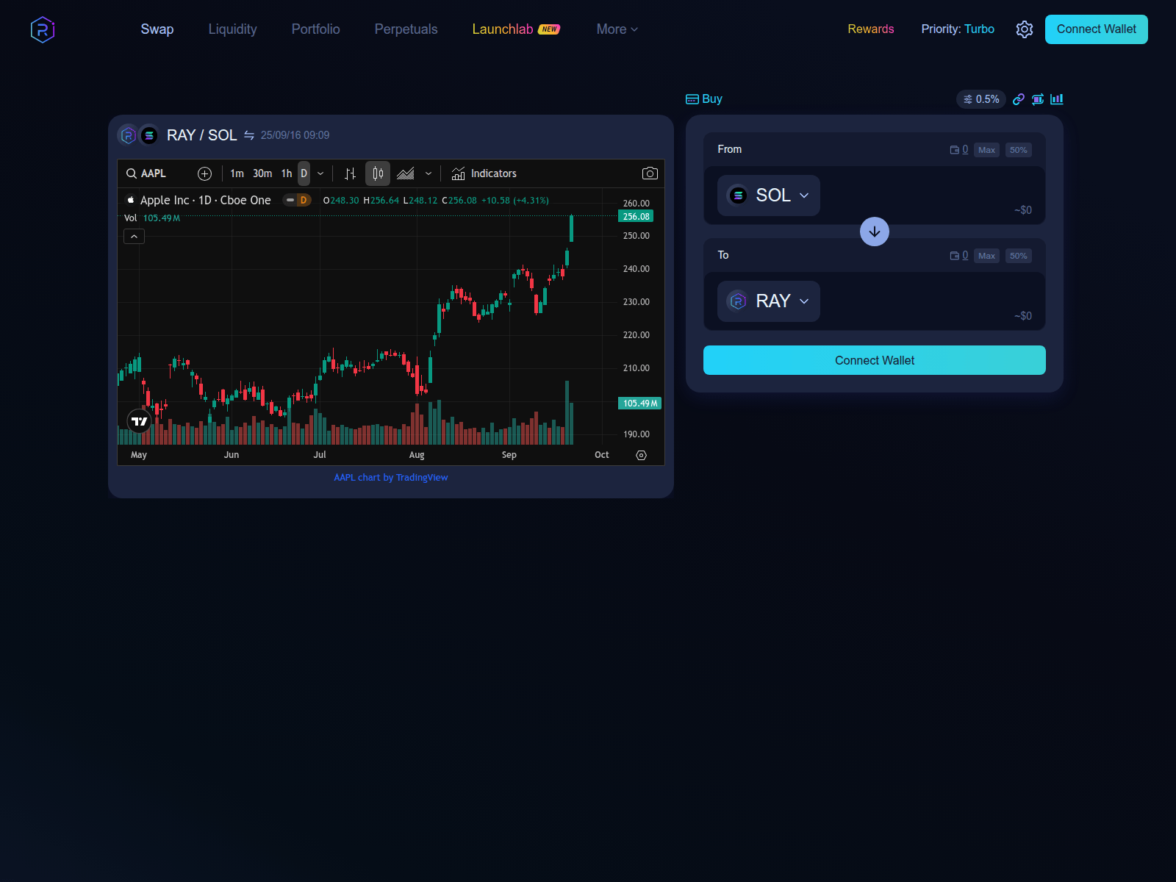Expand the More menu
The height and width of the screenshot is (882, 1176).
[617, 29]
